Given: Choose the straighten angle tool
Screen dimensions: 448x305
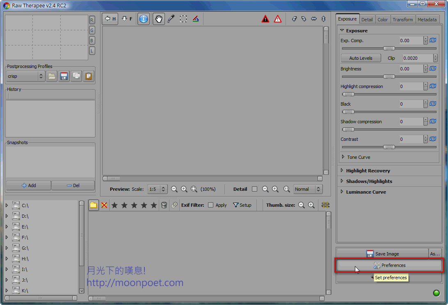Looking at the screenshot, I should pyautogui.click(x=196, y=19).
